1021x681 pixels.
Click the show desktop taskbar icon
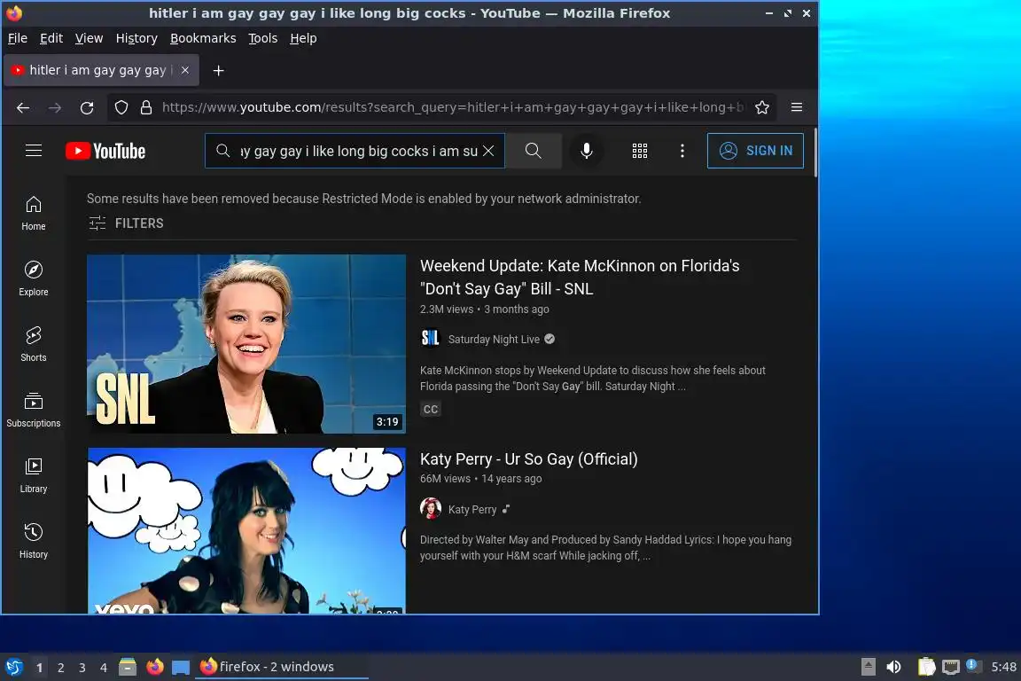[x=181, y=667]
